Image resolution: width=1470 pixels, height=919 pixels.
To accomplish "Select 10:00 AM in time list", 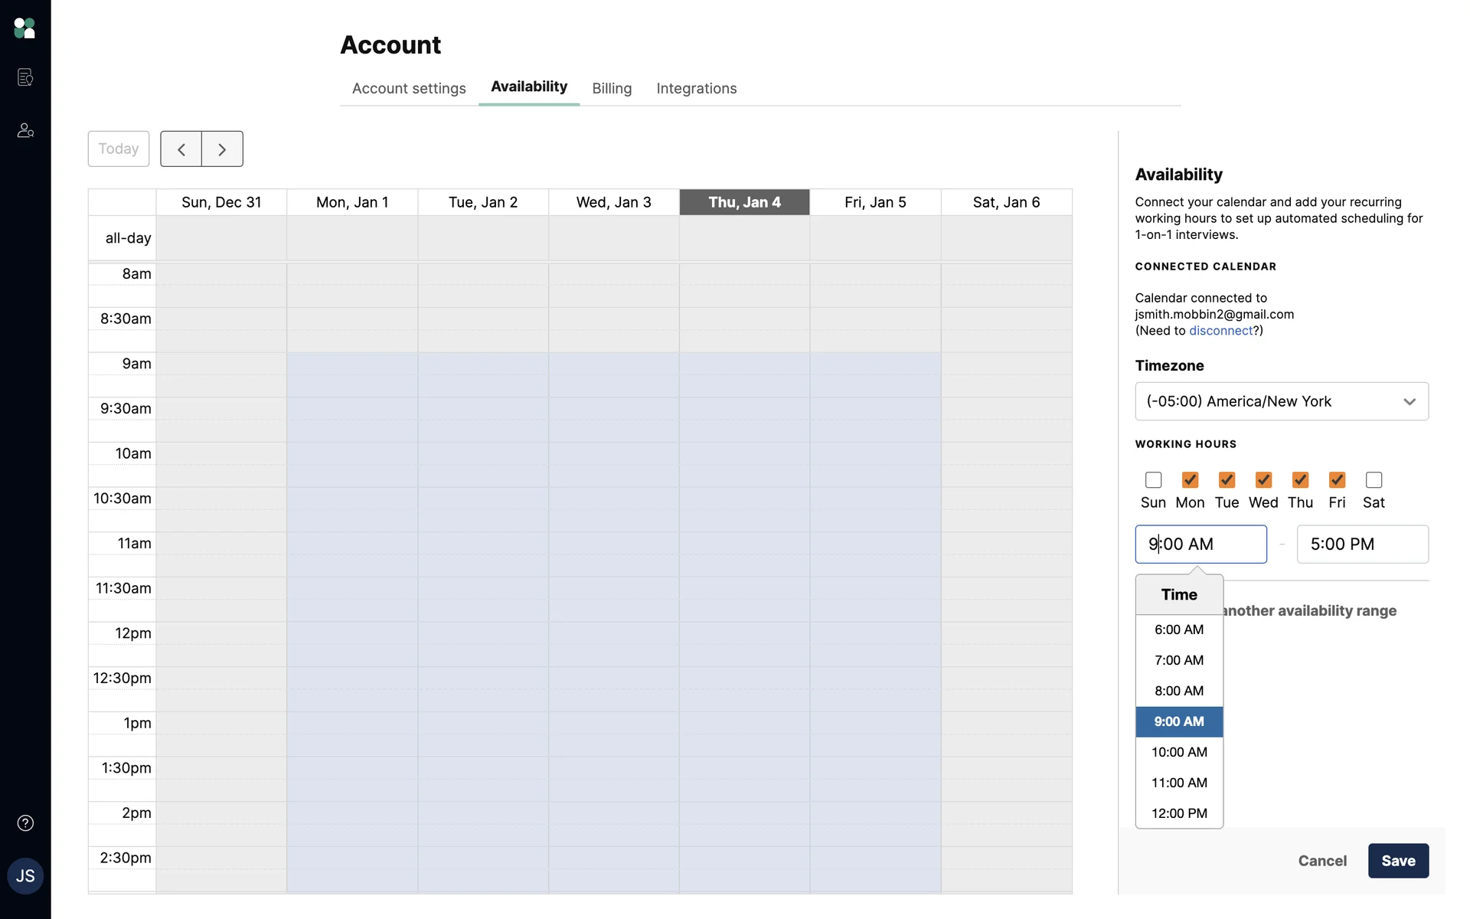I will 1179,752.
